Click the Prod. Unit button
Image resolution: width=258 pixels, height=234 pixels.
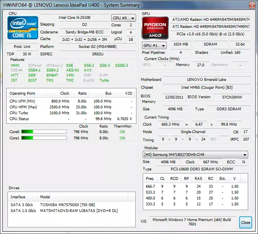[x=22, y=47]
